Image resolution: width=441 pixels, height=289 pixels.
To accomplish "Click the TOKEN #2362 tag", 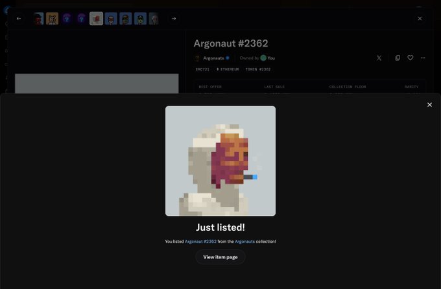I will click(x=258, y=69).
